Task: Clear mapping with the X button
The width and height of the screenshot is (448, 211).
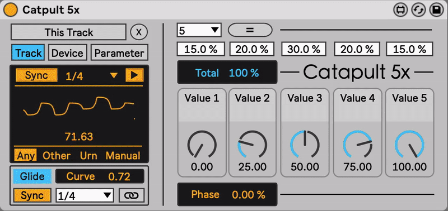Action: point(139,32)
